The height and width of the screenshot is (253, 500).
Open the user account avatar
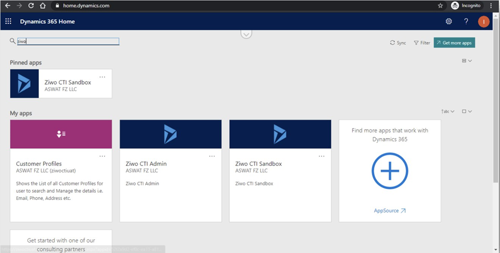(484, 21)
